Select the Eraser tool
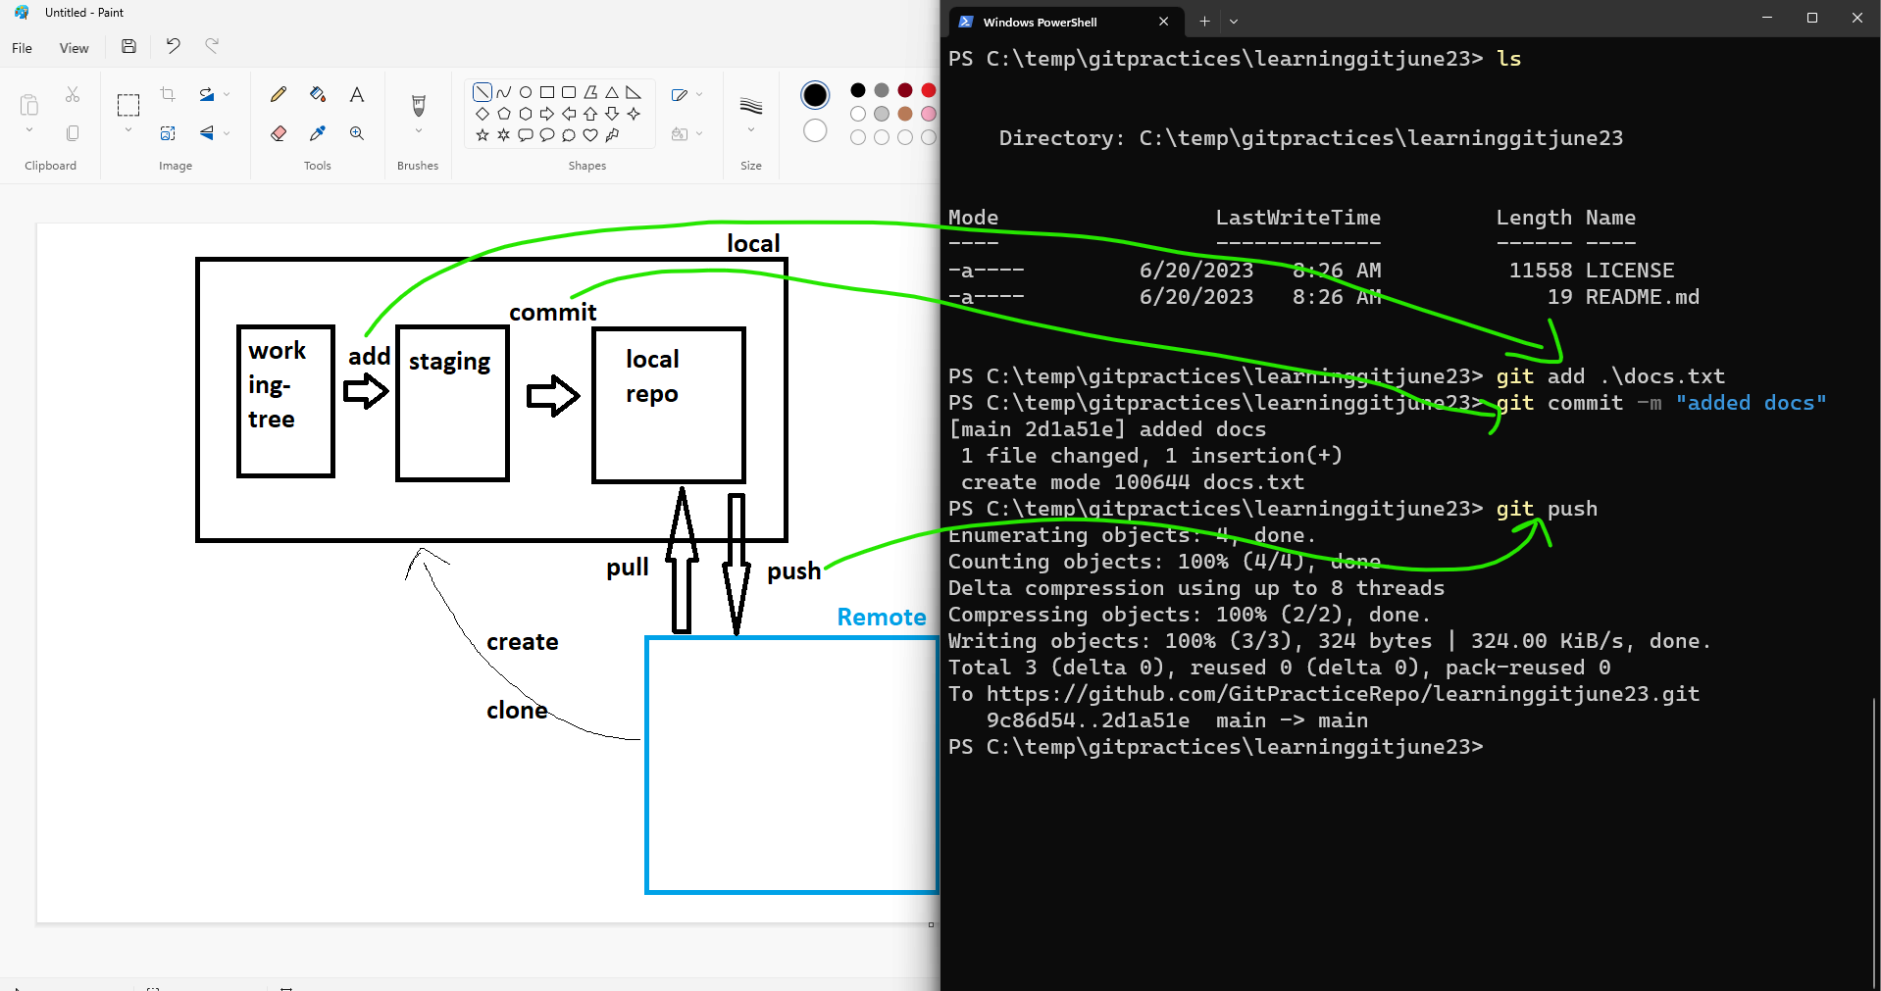 [x=279, y=133]
